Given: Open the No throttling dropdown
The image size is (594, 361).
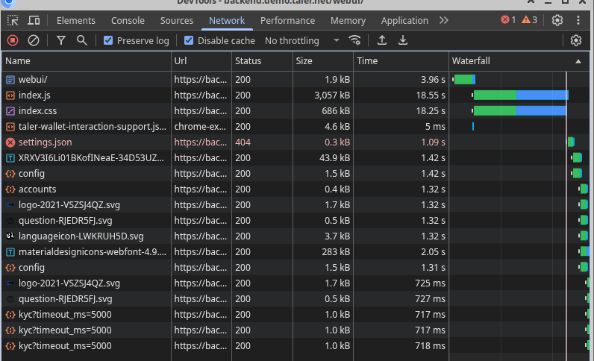Looking at the screenshot, I should (x=301, y=40).
